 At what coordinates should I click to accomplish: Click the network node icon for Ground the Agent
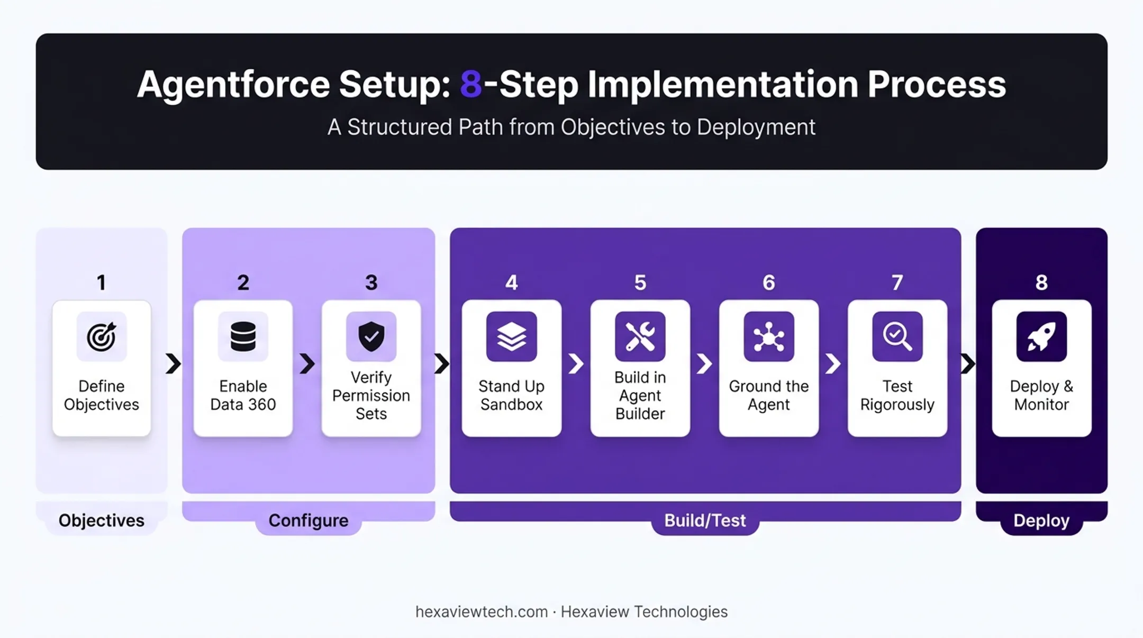(x=768, y=336)
